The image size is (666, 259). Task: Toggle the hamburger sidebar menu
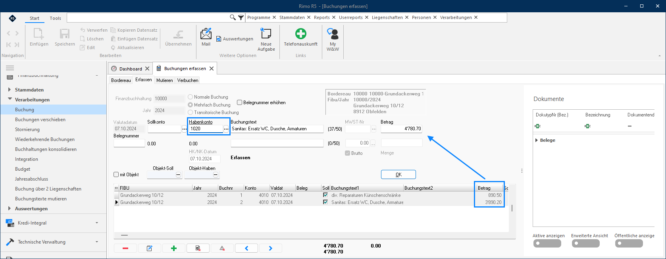[x=10, y=68]
